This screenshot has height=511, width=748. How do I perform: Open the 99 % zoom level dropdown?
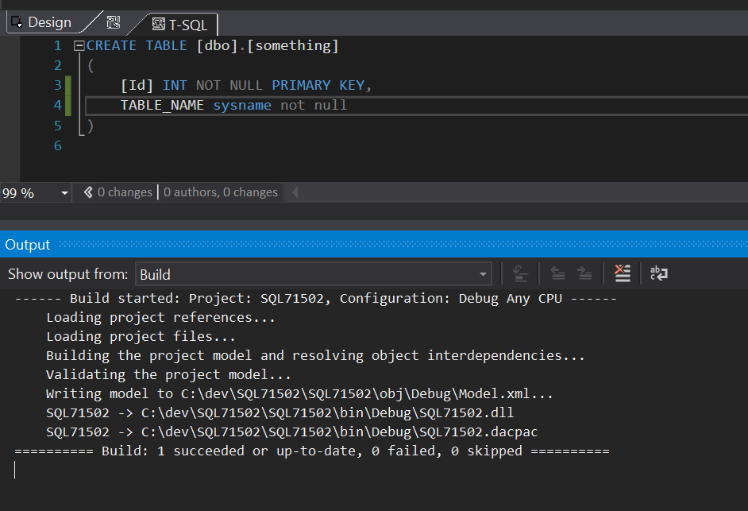[x=64, y=193]
